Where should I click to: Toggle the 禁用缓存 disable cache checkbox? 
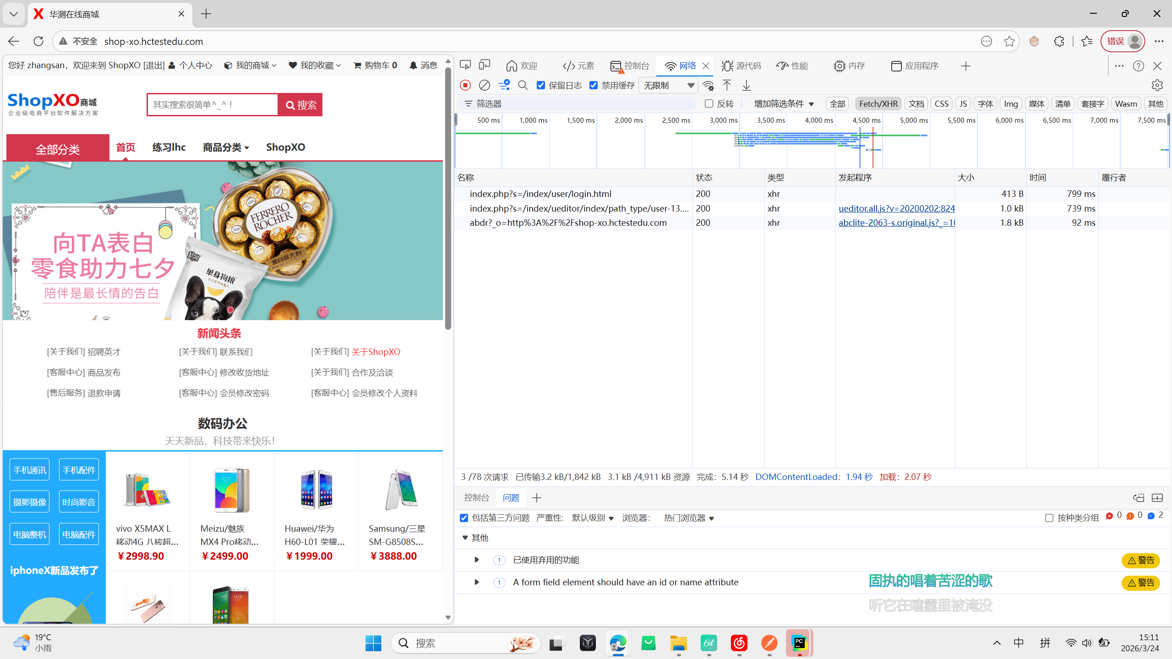(594, 85)
